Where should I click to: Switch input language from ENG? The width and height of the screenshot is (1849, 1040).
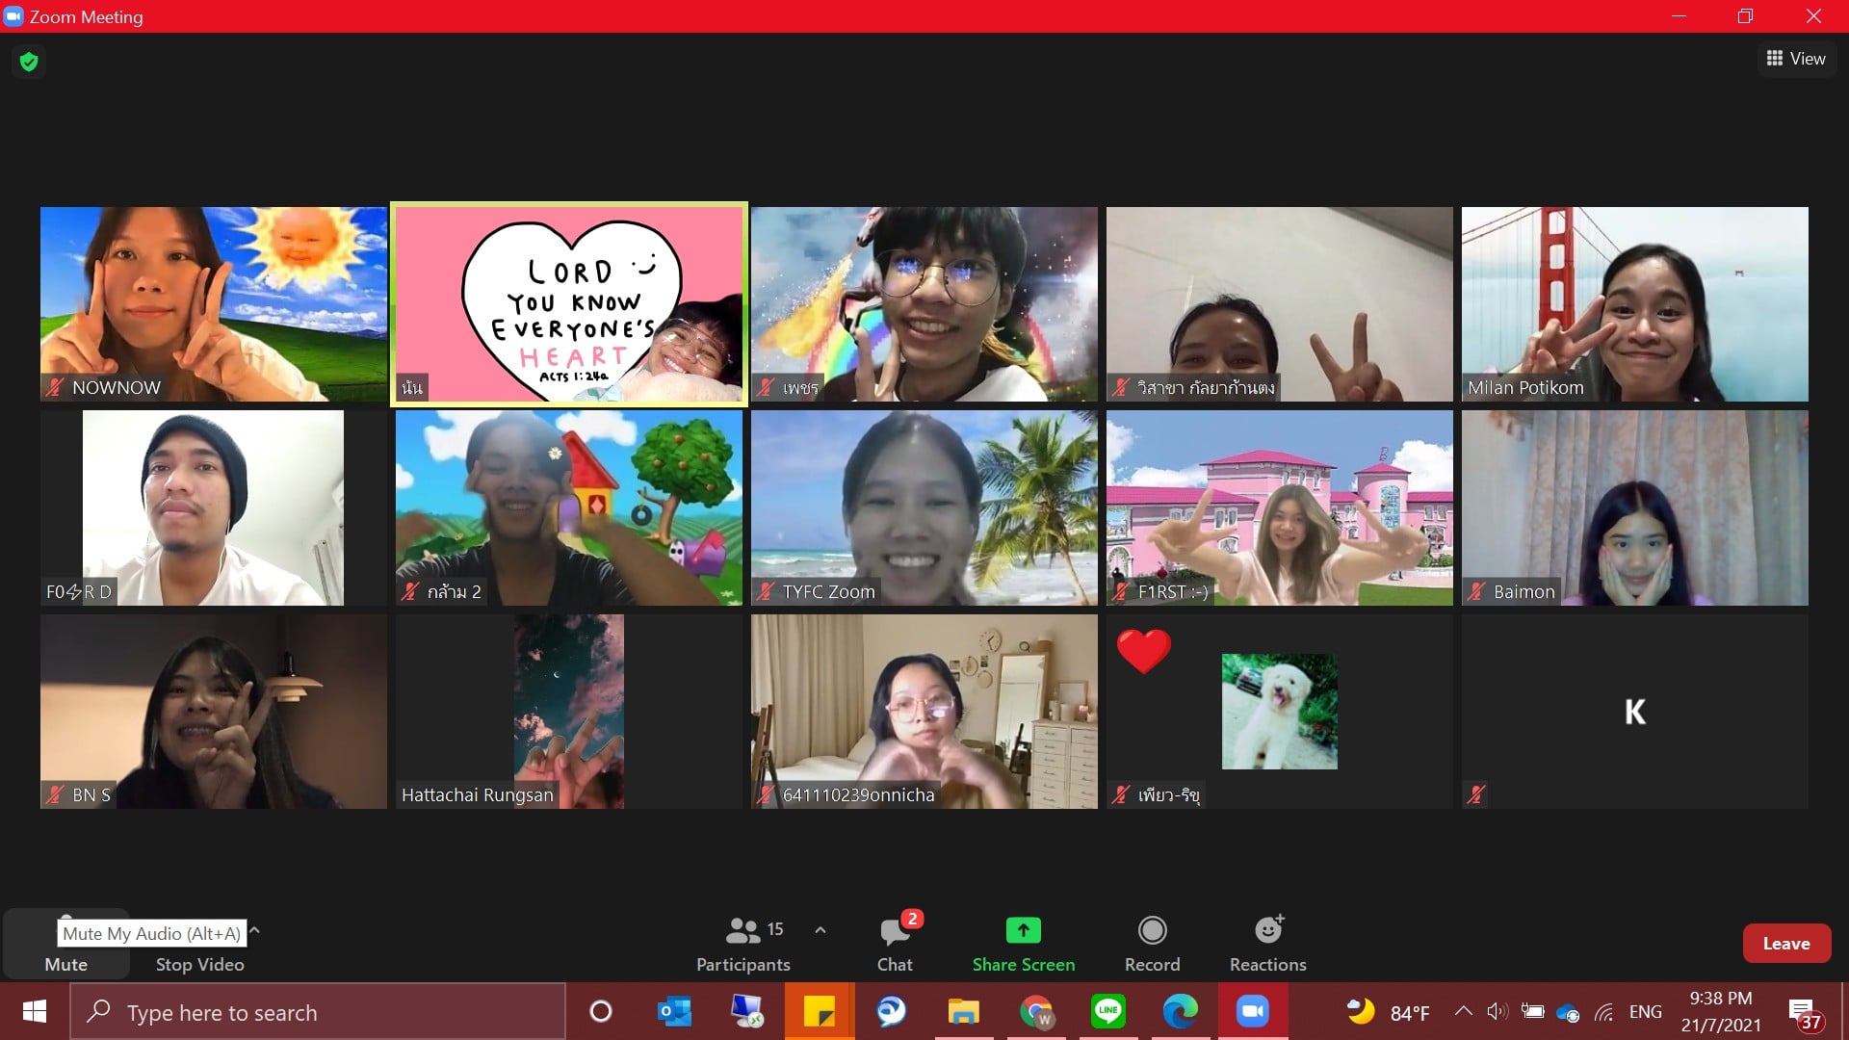1645,1012
